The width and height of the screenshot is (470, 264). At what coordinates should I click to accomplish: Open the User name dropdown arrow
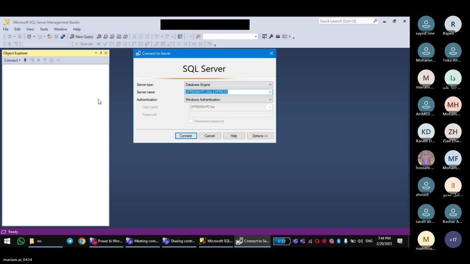tap(270, 107)
